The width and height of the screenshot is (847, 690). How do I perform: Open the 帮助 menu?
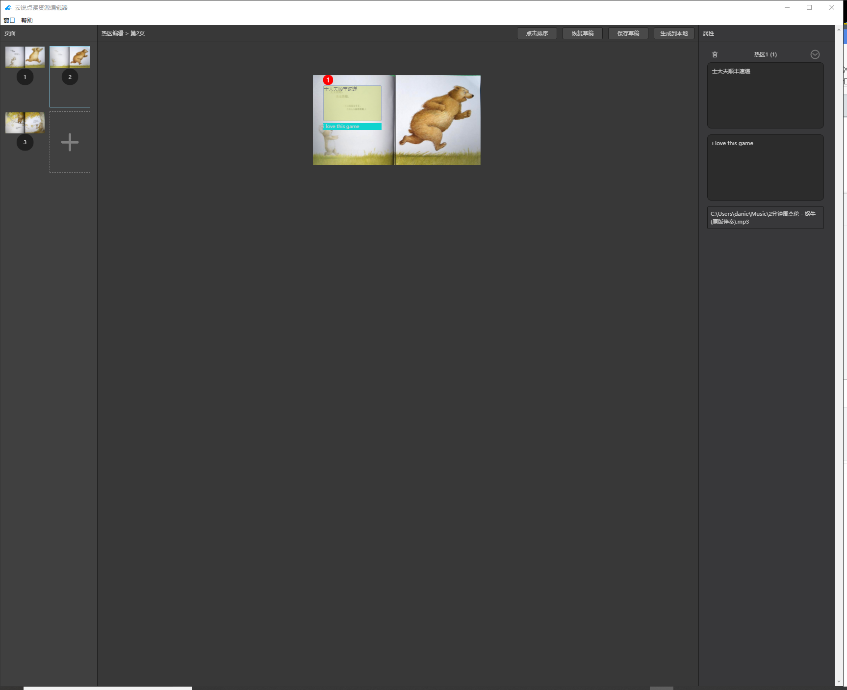tap(27, 20)
